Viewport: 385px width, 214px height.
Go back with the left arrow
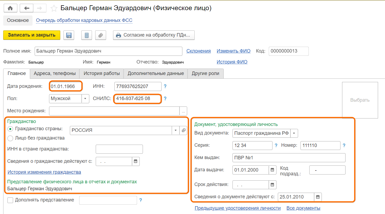(x=26, y=8)
